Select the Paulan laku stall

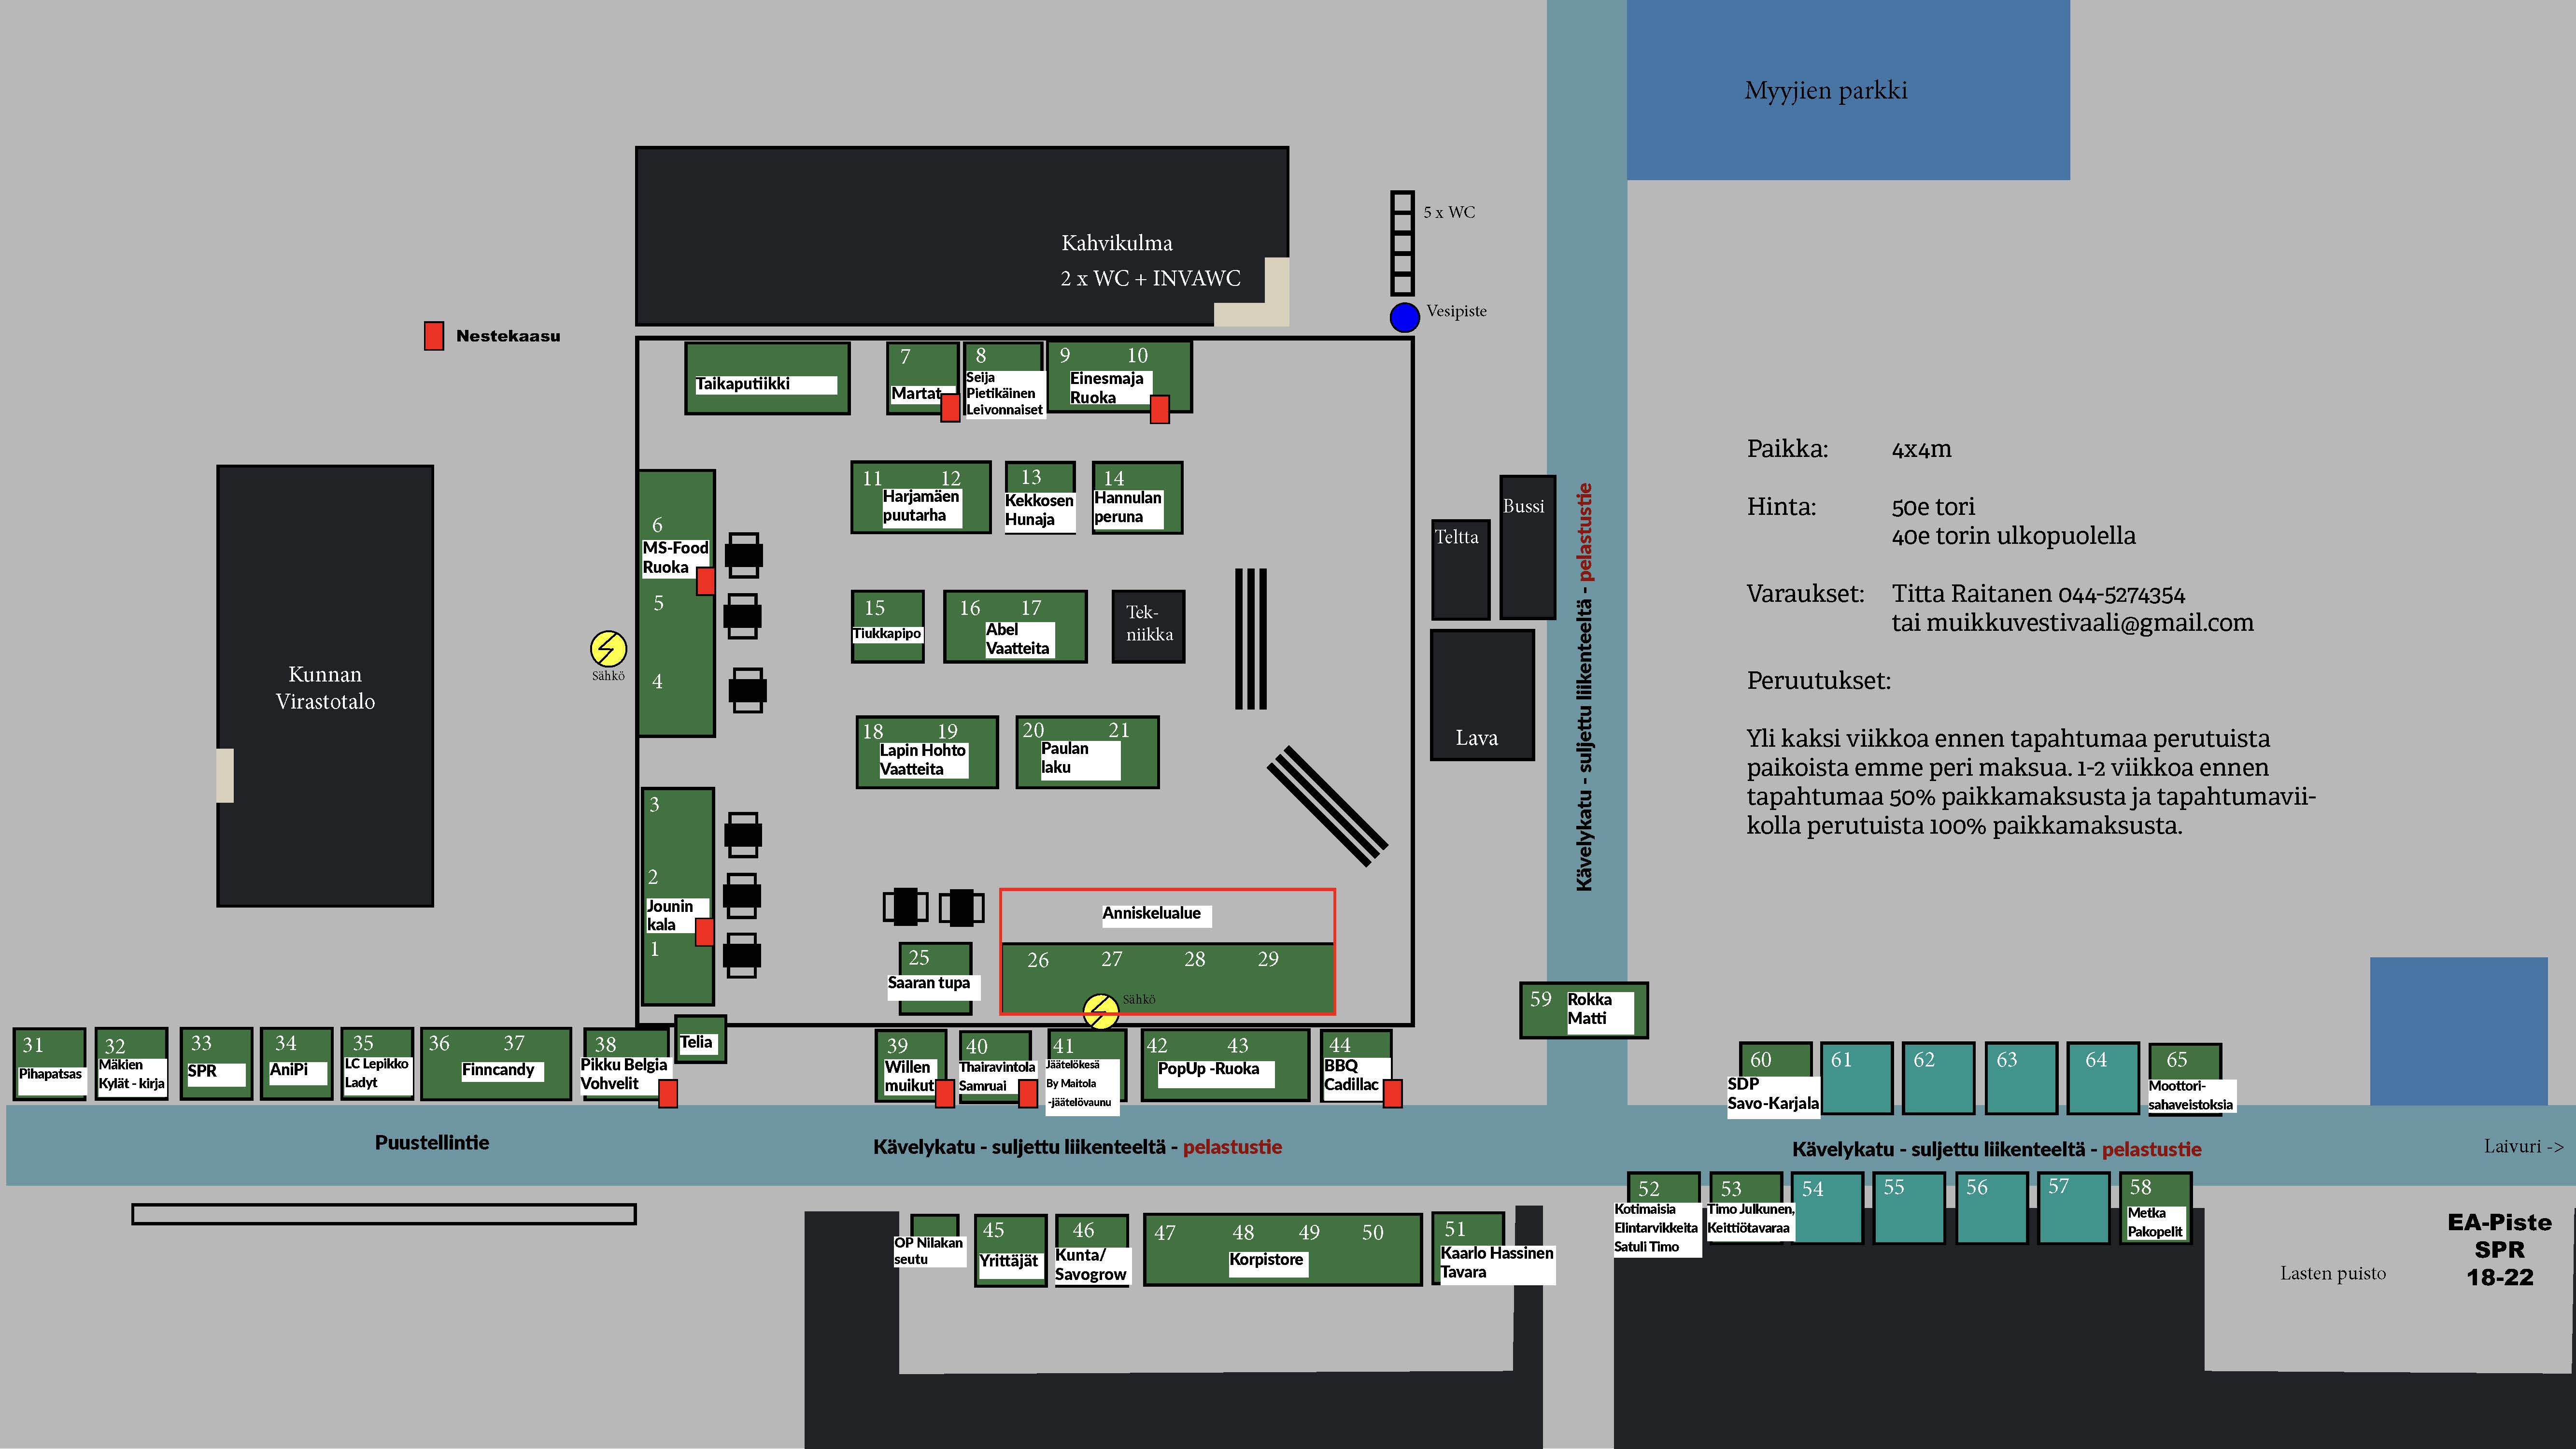click(1087, 752)
